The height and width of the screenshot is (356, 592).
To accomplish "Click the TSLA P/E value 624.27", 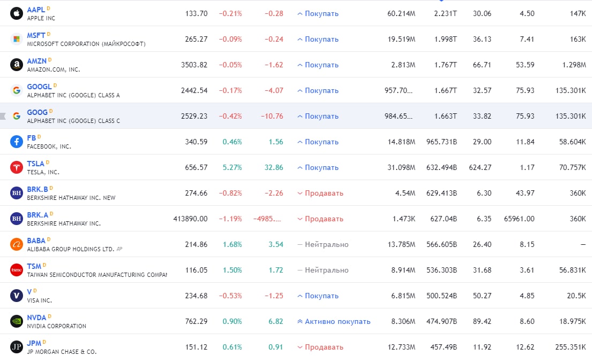I will pyautogui.click(x=480, y=167).
